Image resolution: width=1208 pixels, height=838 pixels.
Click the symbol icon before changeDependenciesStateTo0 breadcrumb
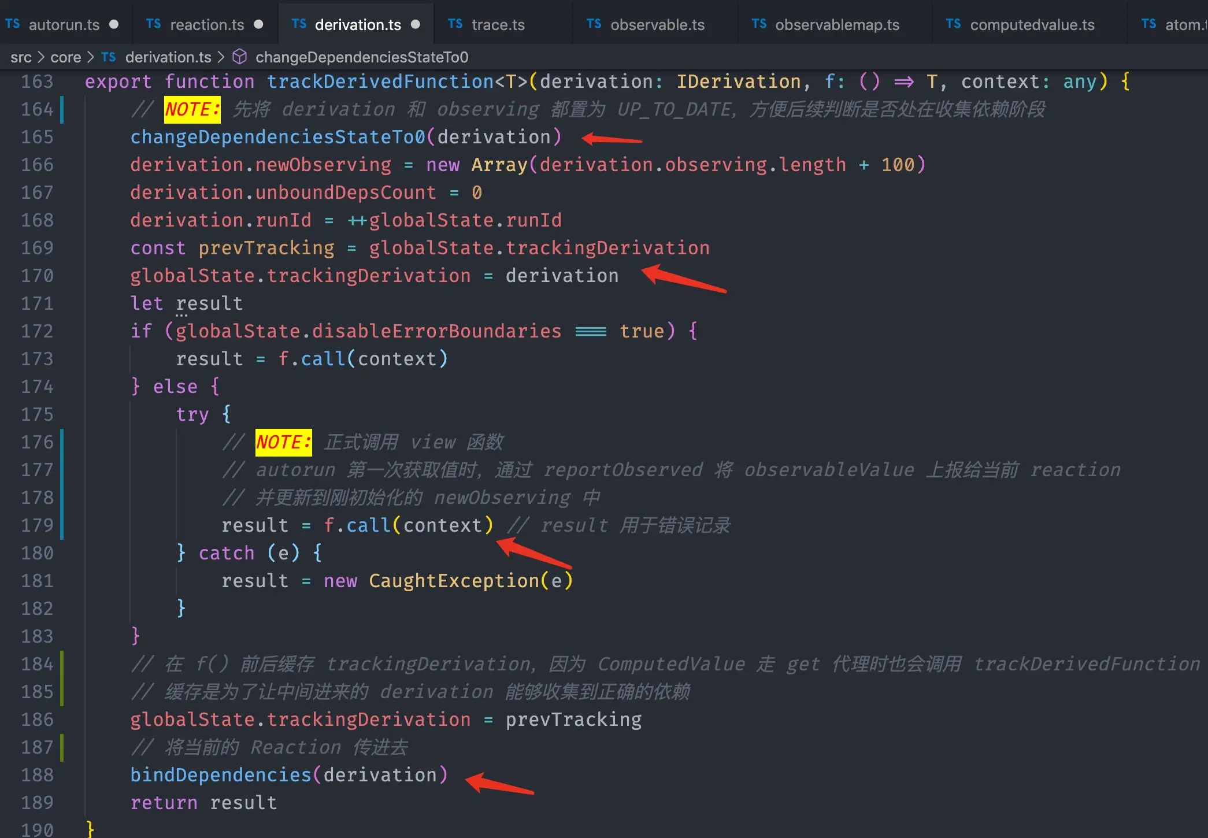(x=239, y=57)
